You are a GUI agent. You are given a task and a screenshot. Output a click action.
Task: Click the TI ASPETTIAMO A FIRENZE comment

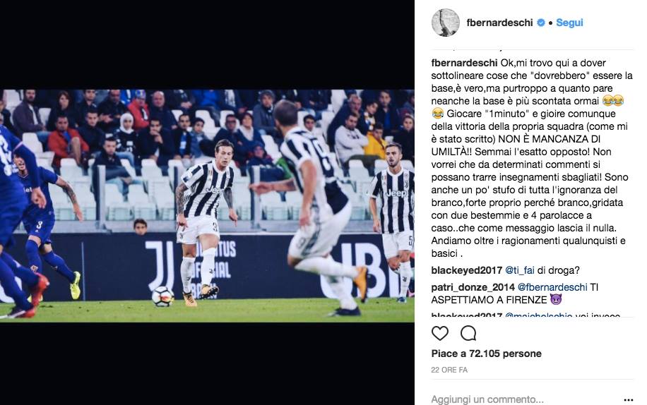514,294
